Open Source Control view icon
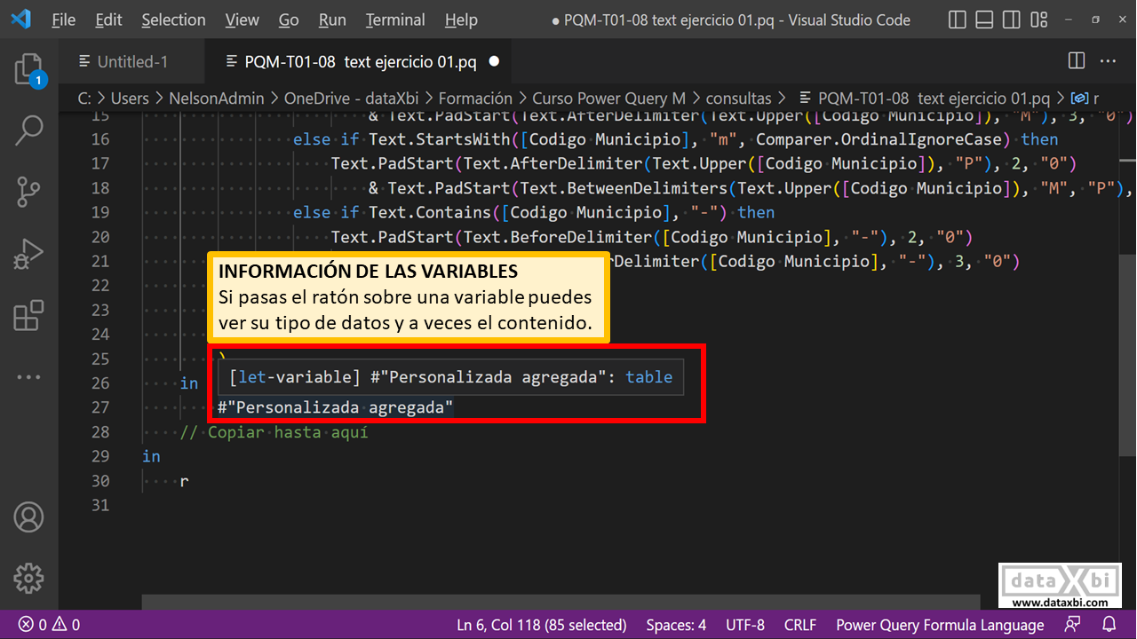Image resolution: width=1137 pixels, height=639 pixels. (28, 191)
